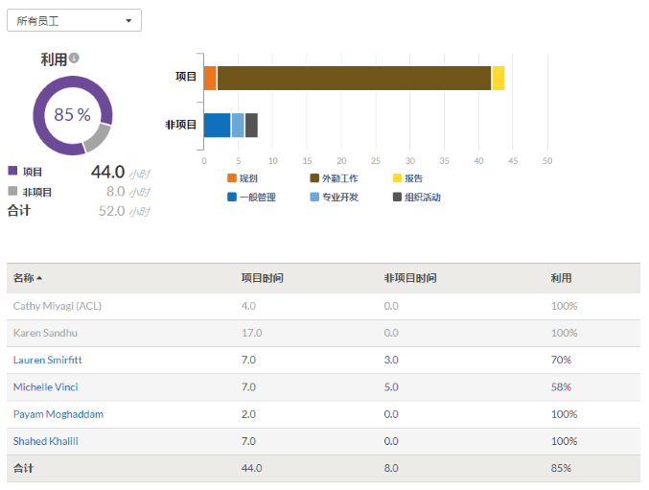Click the blue 一般管理 legend swatch

232,198
